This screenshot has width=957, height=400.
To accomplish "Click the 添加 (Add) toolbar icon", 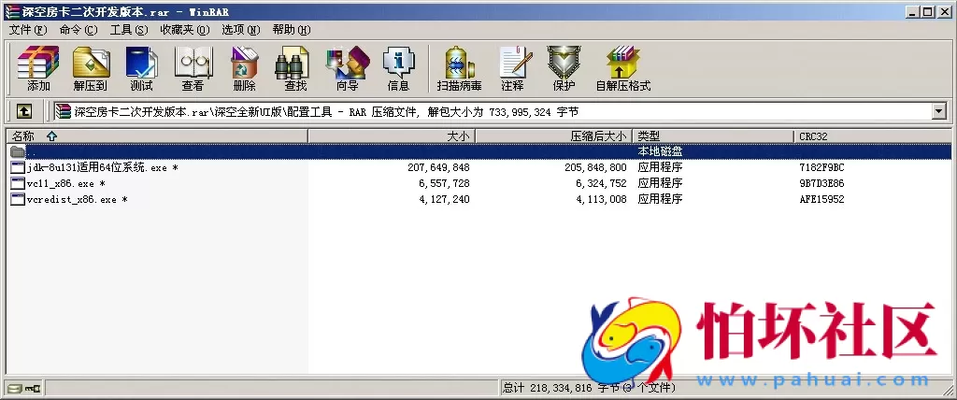I will 37,62.
